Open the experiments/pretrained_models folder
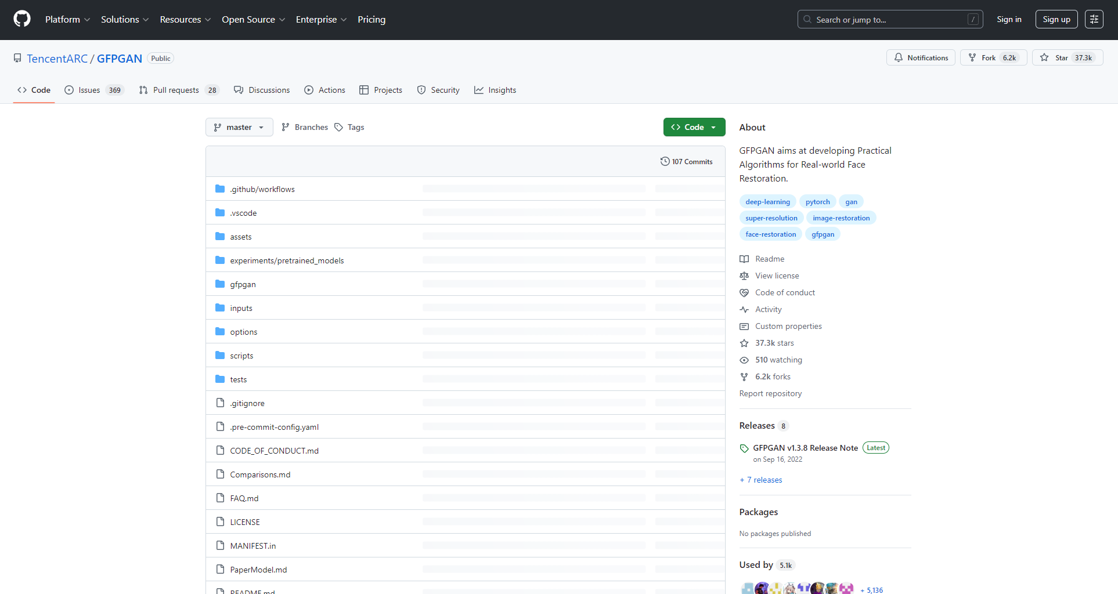1118x594 pixels. point(287,261)
